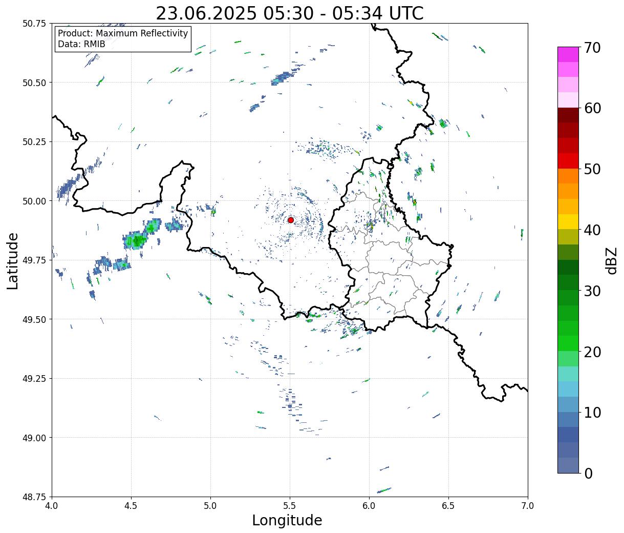Viewport: 624px width, 533px height.
Task: Click colorbar tick label 50
Action: [592, 169]
